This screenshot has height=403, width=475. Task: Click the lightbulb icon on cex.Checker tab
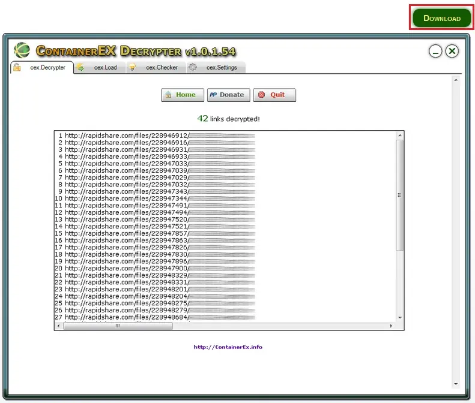(132, 67)
